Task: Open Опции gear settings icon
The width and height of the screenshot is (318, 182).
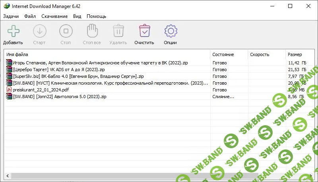Action: pyautogui.click(x=170, y=31)
